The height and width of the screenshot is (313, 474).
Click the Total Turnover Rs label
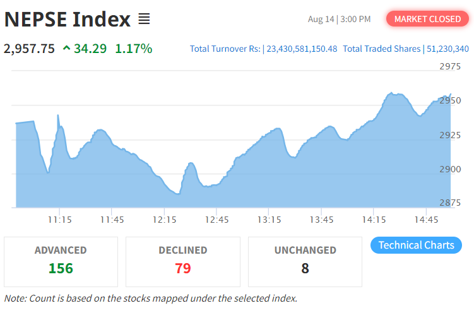pyautogui.click(x=225, y=49)
